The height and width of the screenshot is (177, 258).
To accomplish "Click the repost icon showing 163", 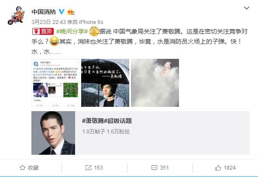I will [94, 168].
